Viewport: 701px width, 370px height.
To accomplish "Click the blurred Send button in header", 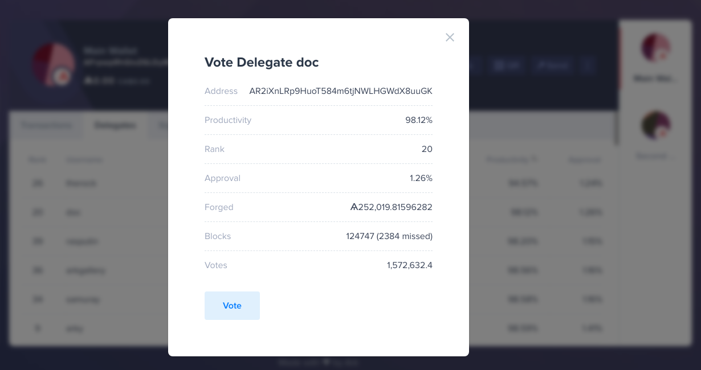I will [553, 65].
